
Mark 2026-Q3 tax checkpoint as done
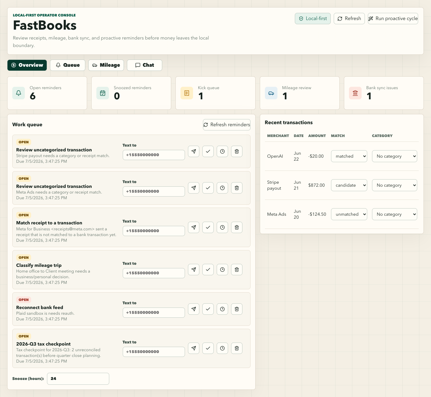[x=208, y=348]
